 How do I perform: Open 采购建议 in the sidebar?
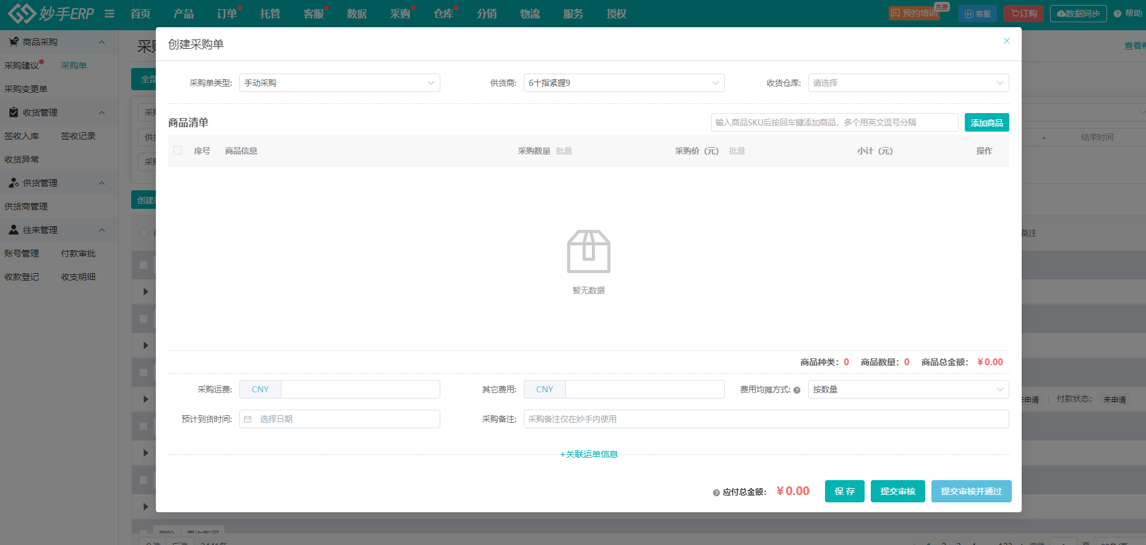[22, 65]
